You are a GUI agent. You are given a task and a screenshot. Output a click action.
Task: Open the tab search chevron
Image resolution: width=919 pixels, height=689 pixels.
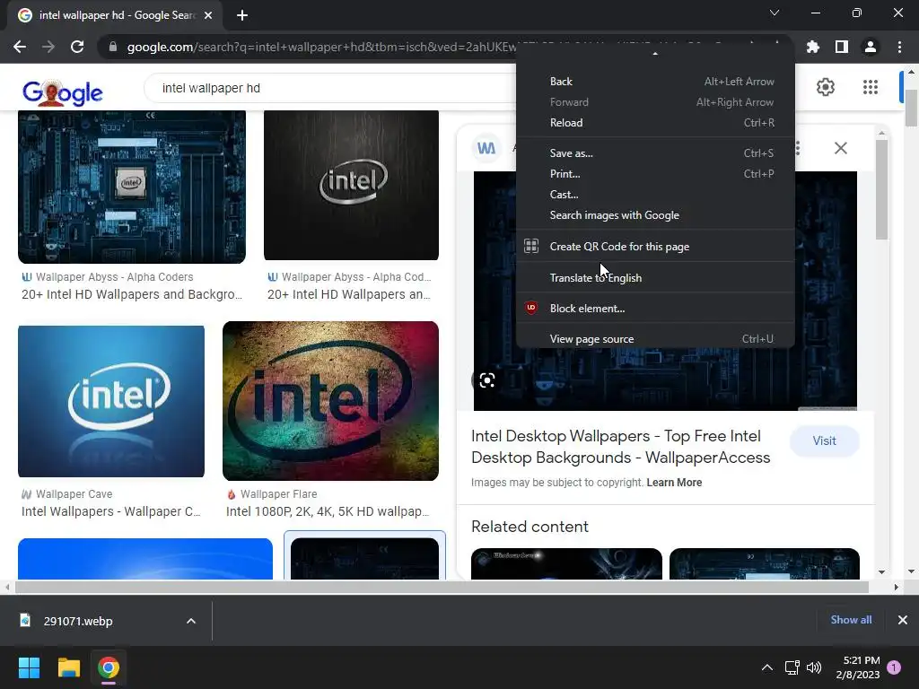coord(775,13)
